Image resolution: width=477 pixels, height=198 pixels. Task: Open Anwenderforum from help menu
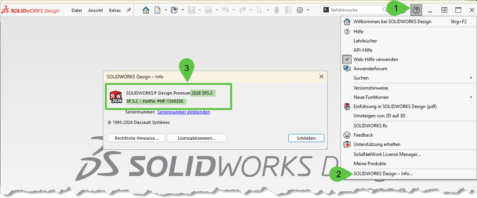coord(408,69)
